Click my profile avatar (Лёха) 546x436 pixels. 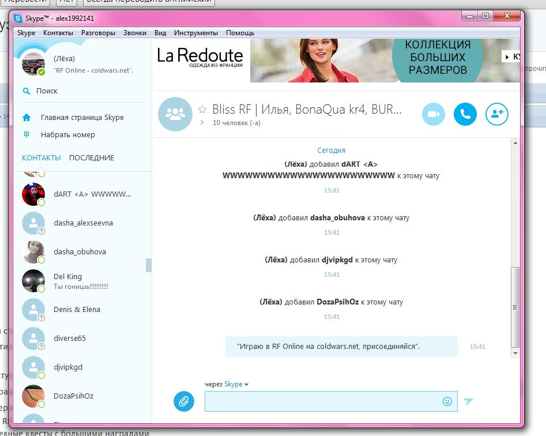pyautogui.click(x=33, y=64)
